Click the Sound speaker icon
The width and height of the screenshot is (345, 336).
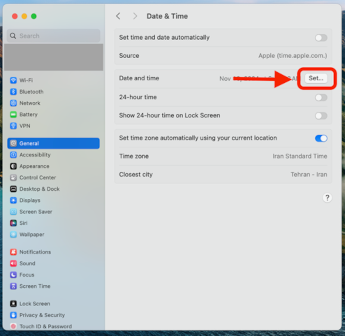tap(13, 264)
